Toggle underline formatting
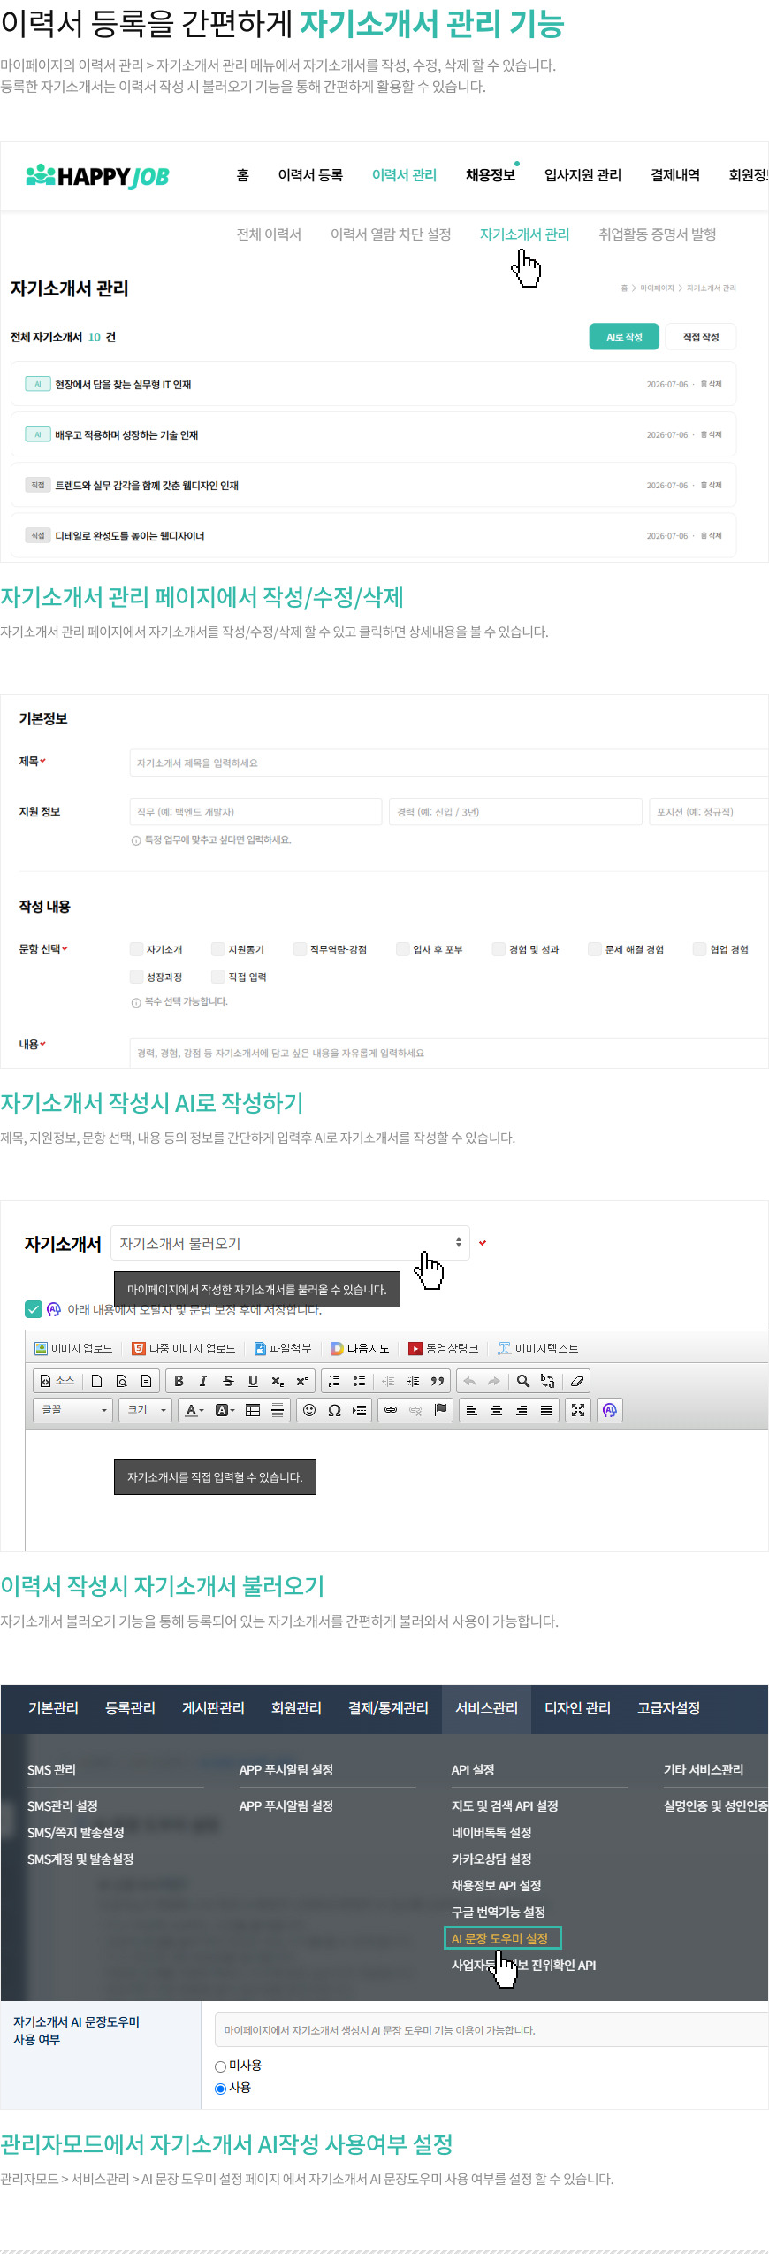769x2254 pixels. click(253, 1381)
